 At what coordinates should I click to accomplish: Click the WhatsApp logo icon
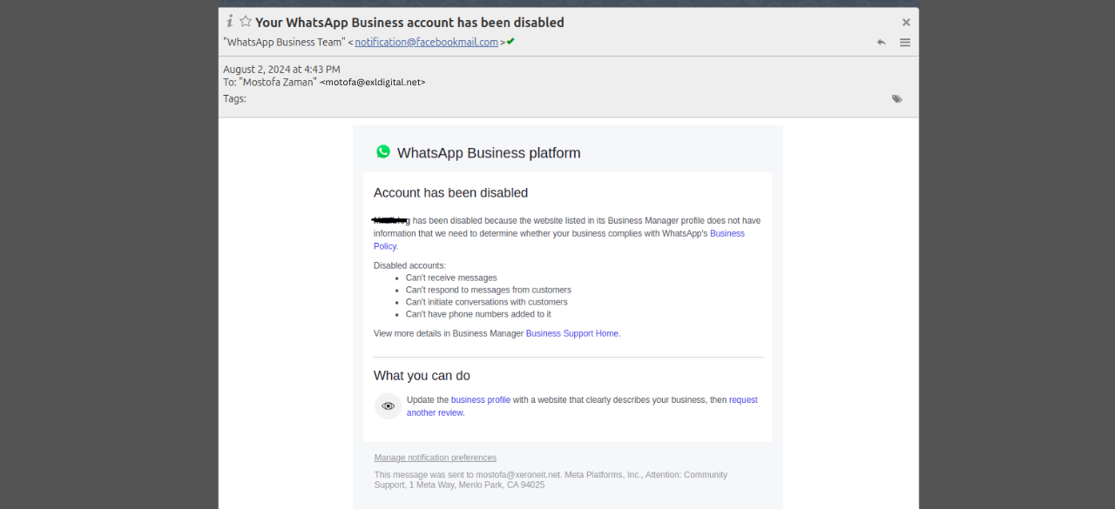point(383,151)
